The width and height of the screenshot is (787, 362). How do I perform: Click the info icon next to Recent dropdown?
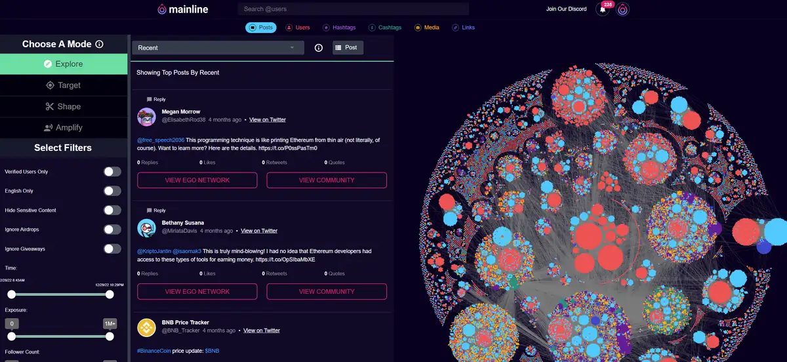pyautogui.click(x=319, y=48)
